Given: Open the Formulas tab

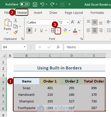Looking at the screenshot, I should tap(97, 13).
